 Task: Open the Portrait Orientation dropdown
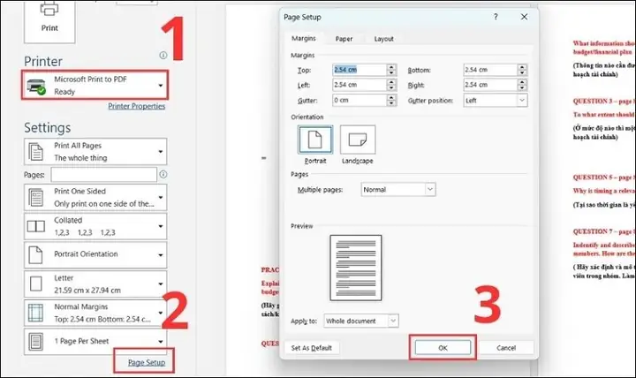coord(95,254)
